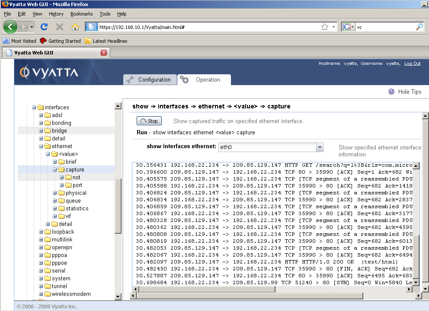Image resolution: width=429 pixels, height=311 pixels.
Task: Click the Hide Tips help icon
Action: 391,92
